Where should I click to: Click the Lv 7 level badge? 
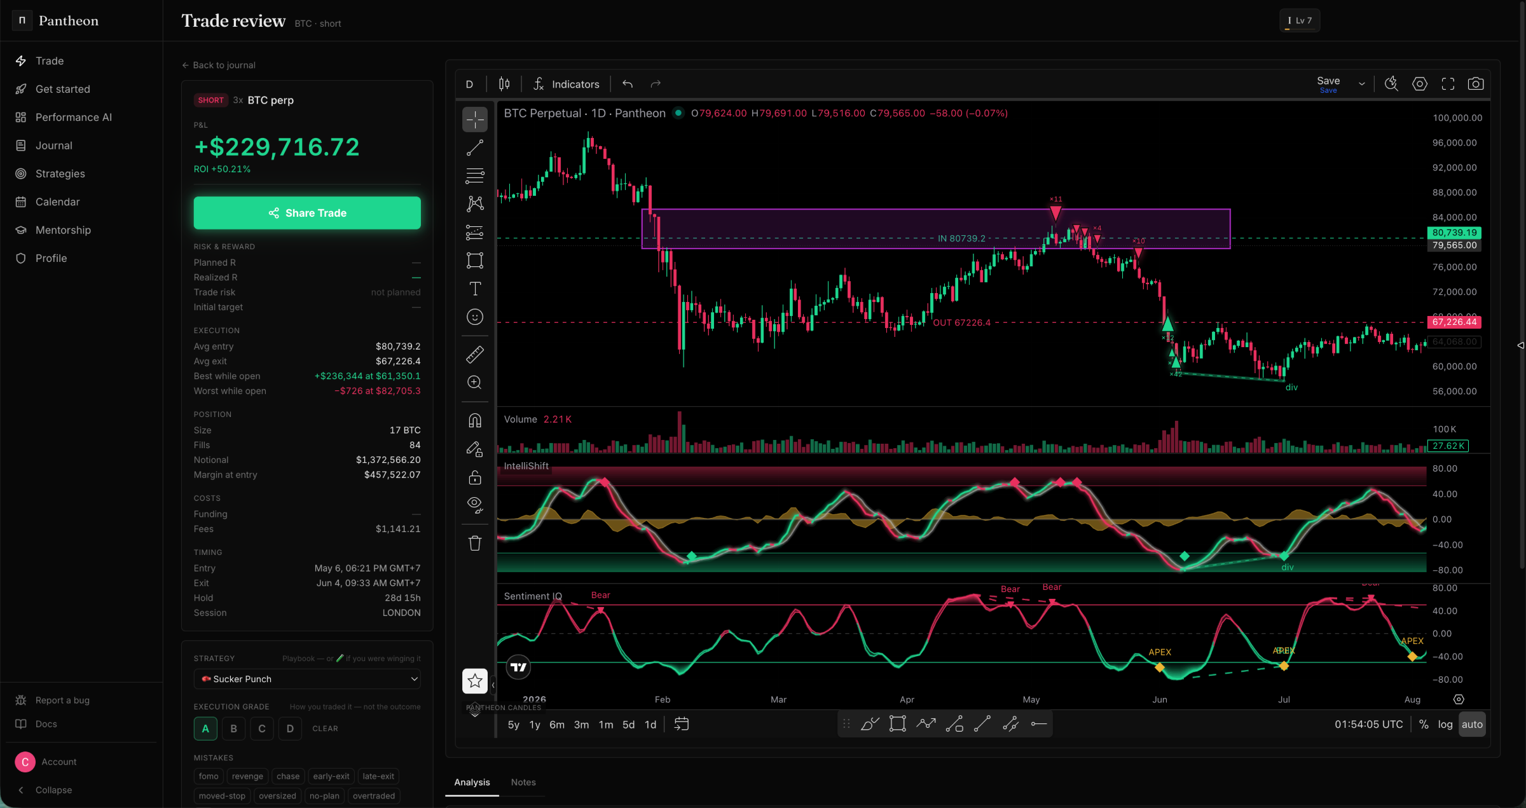coord(1300,20)
